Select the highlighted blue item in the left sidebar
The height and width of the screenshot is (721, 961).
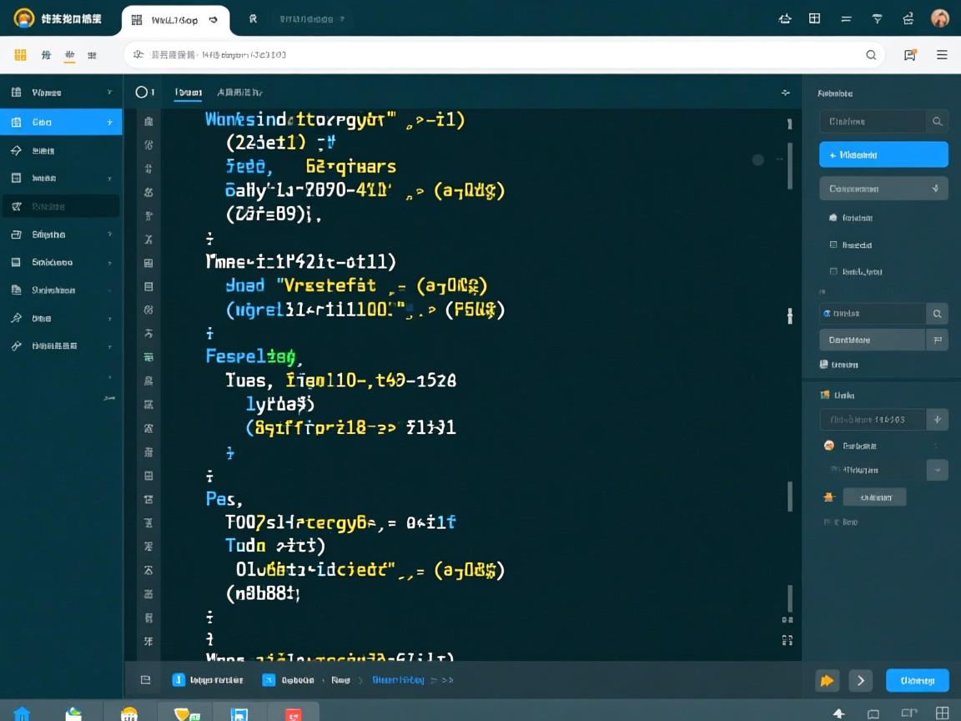coord(61,122)
